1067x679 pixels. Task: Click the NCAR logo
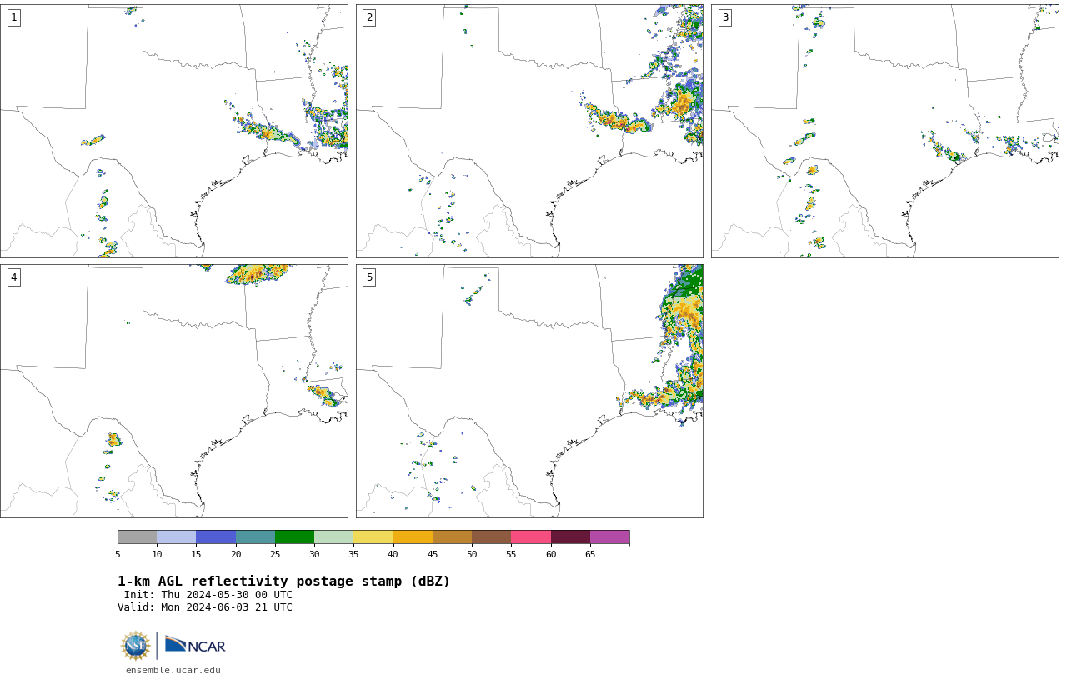(195, 645)
